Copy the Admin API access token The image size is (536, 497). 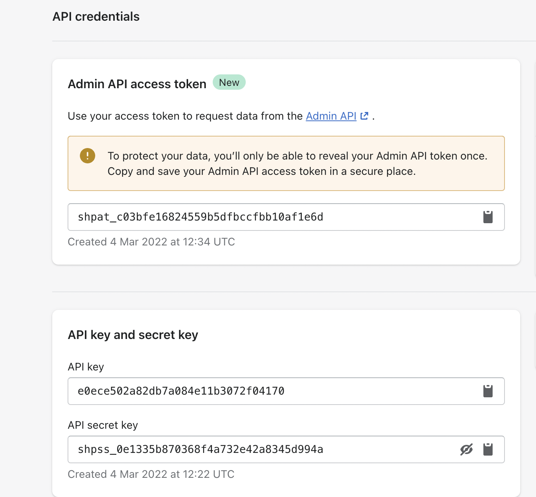(488, 217)
